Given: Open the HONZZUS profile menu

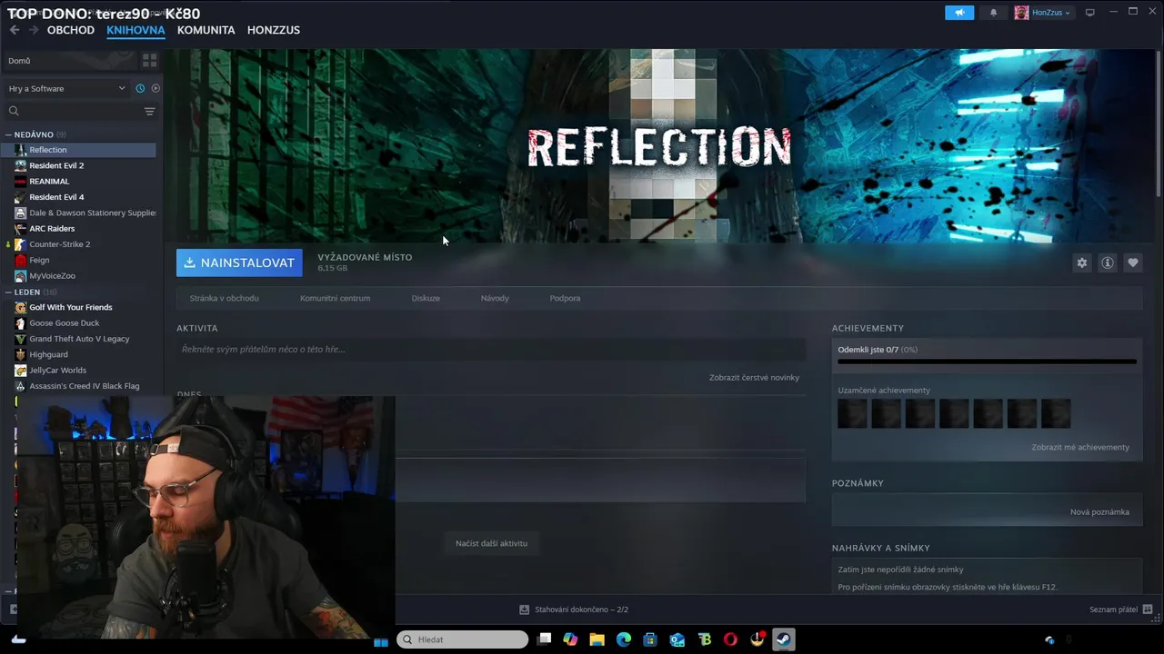Looking at the screenshot, I should [274, 30].
